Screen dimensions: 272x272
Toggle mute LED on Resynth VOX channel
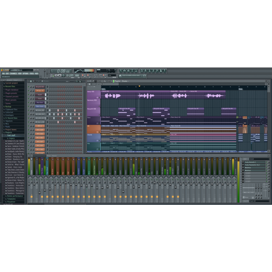28,87
